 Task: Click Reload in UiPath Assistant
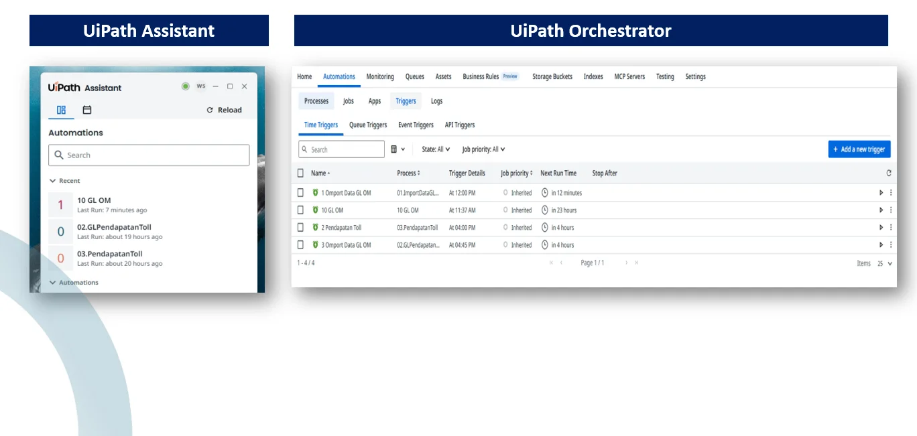point(224,110)
